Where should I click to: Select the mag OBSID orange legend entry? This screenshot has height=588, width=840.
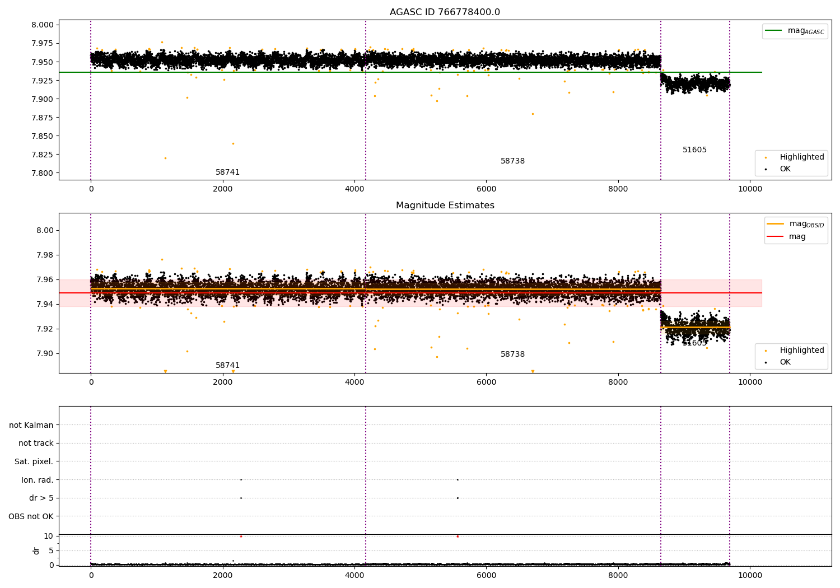[x=795, y=224]
